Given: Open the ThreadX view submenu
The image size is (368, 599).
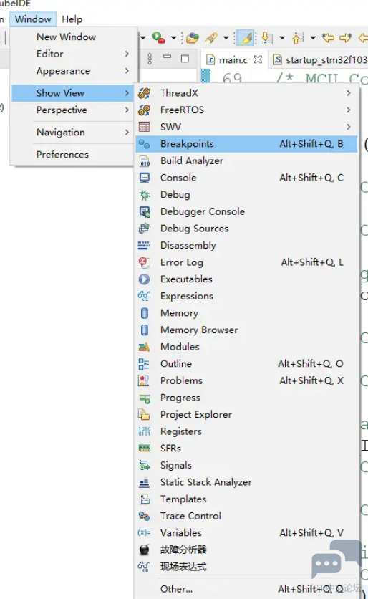Looking at the screenshot, I should 246,93.
